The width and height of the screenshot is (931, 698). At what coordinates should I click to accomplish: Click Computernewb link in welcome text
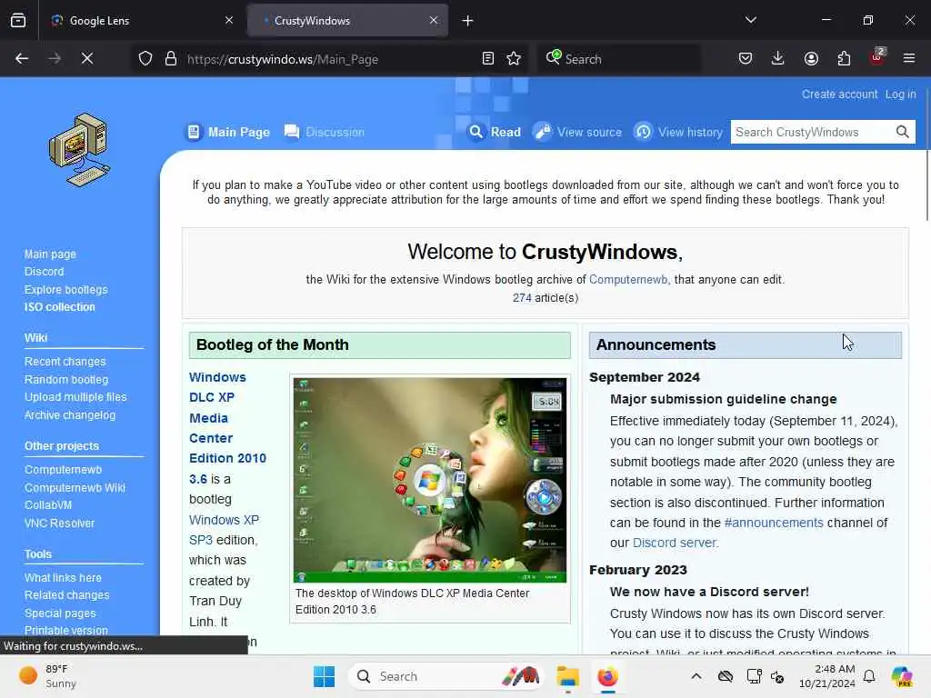(627, 280)
